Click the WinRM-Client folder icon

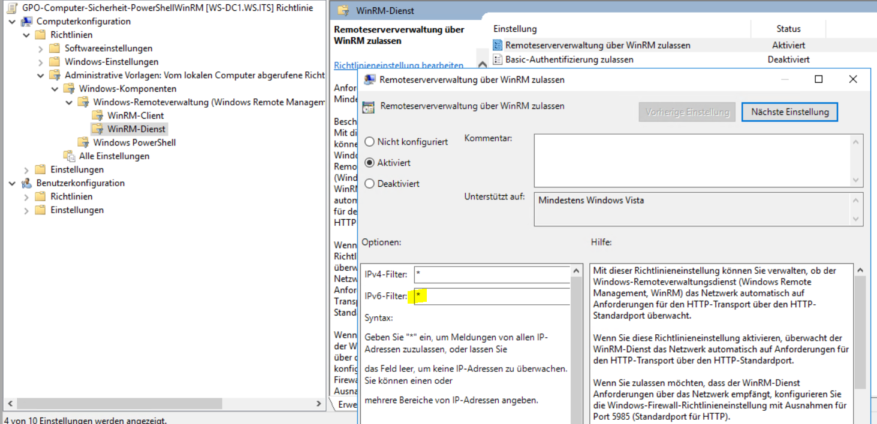coord(97,116)
